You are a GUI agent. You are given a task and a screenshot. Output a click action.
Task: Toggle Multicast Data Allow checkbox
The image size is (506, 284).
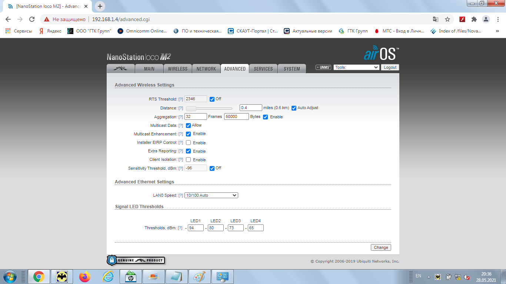point(188,125)
